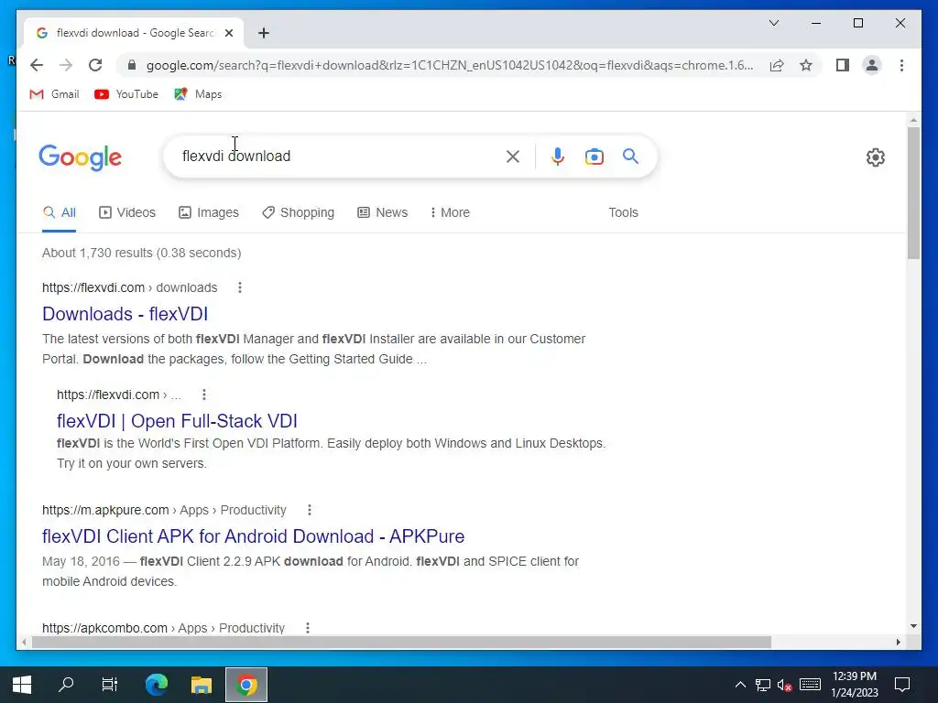Open a new tab with the plus button
The image size is (938, 703).
click(264, 33)
